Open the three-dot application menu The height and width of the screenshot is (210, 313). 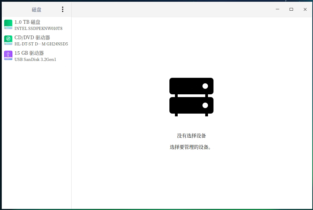(62, 9)
